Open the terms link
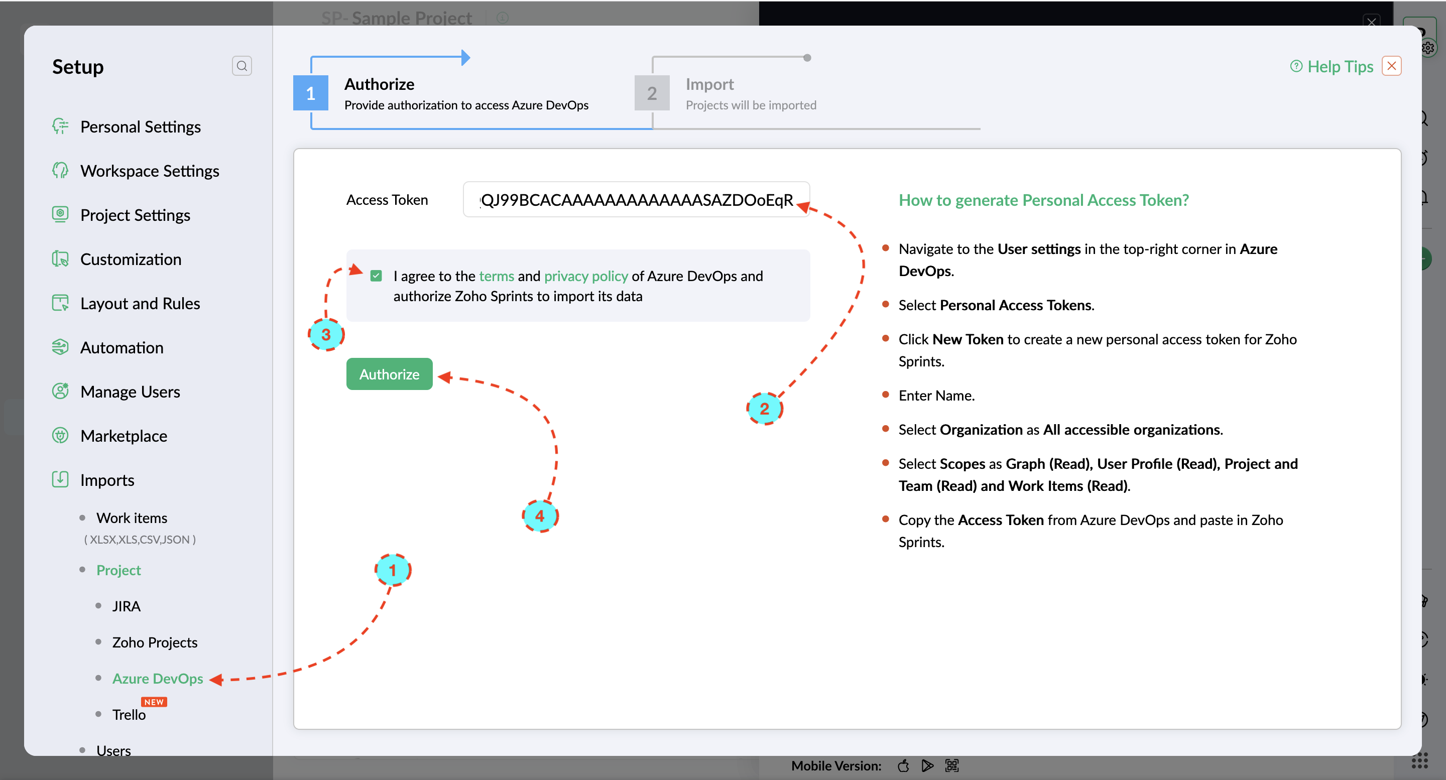 (496, 276)
